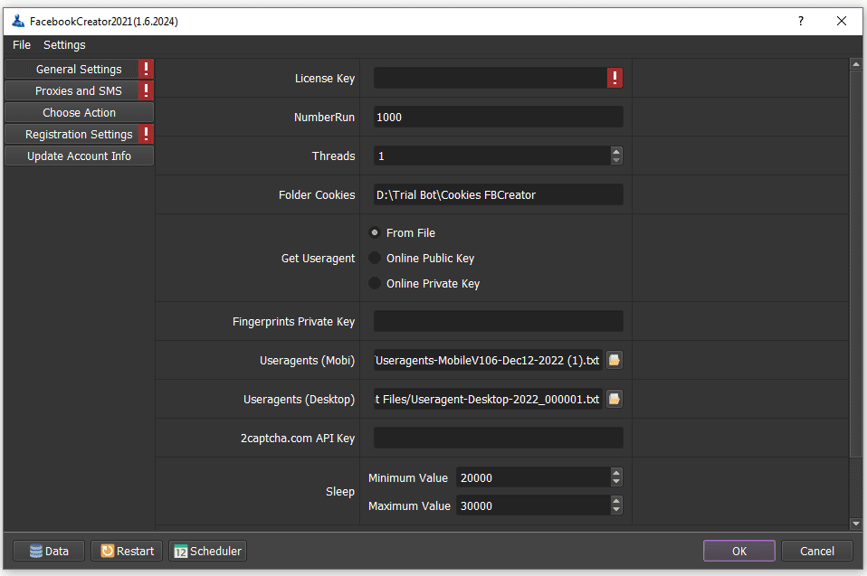Close the FacebookCreator window
Image resolution: width=867 pixels, height=576 pixels.
[842, 21]
